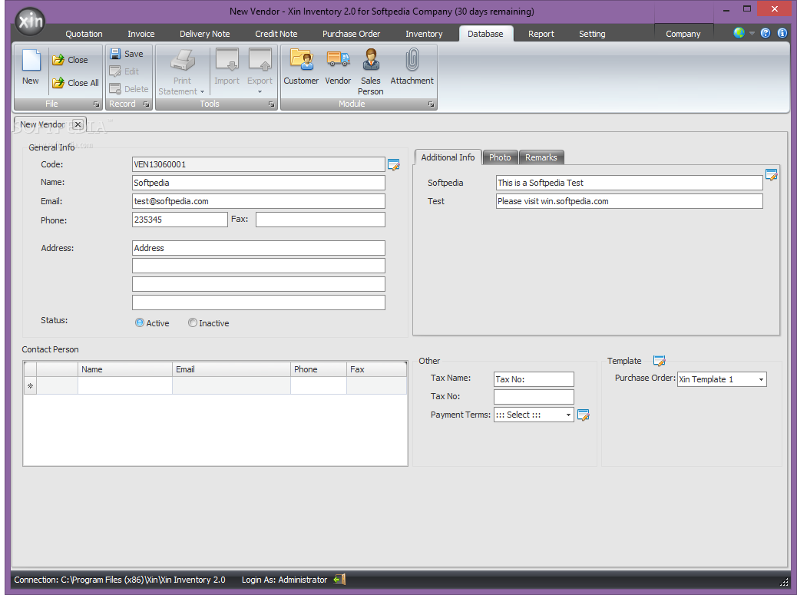The image size is (797, 595).
Task: Open the Customer module
Action: (301, 67)
